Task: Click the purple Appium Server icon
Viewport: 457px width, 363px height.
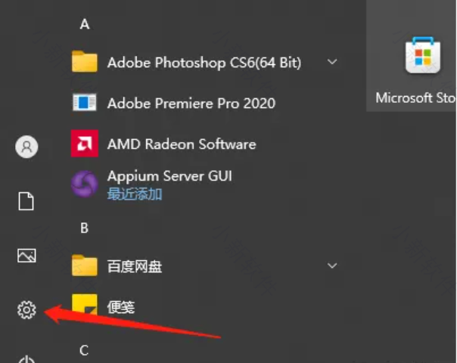Action: (85, 184)
